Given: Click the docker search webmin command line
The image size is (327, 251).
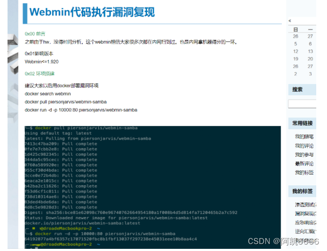Looking at the screenshot, I should pyautogui.click(x=47, y=94).
